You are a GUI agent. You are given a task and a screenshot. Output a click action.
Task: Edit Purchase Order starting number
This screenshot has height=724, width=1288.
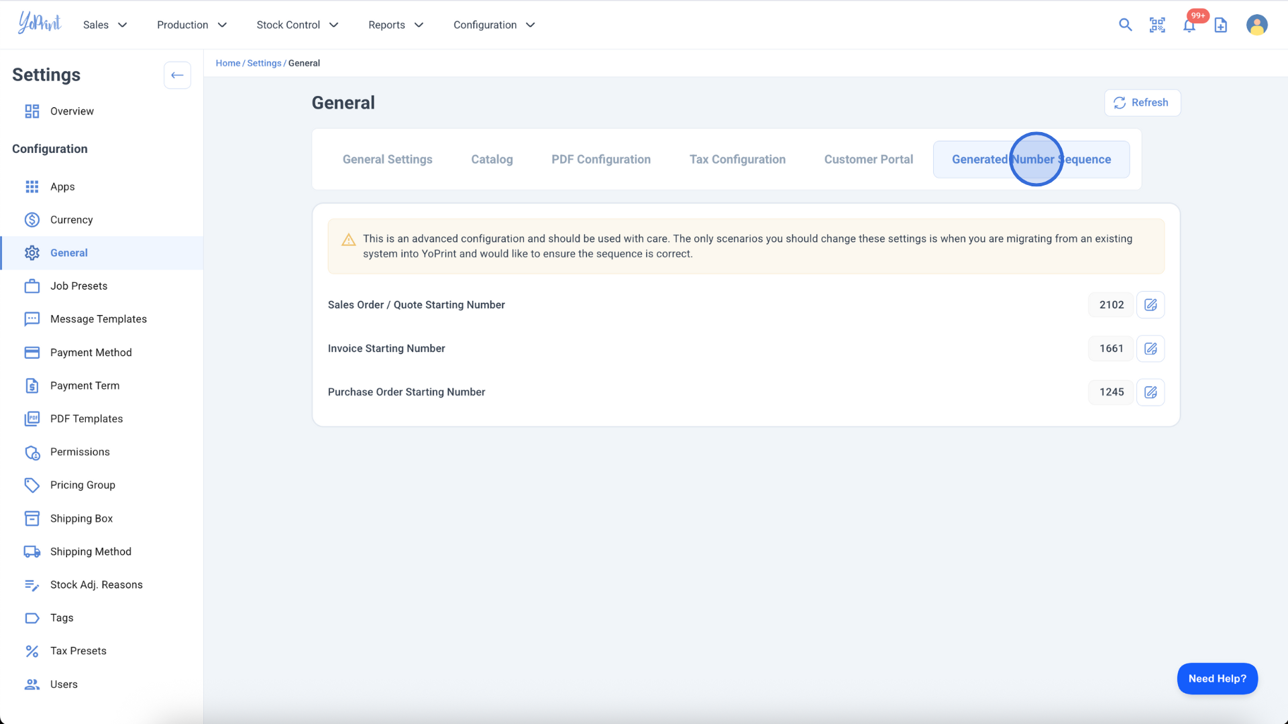1150,392
